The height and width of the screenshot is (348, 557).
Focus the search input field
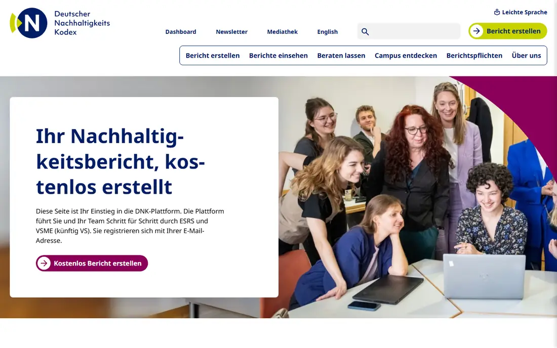pyautogui.click(x=409, y=31)
